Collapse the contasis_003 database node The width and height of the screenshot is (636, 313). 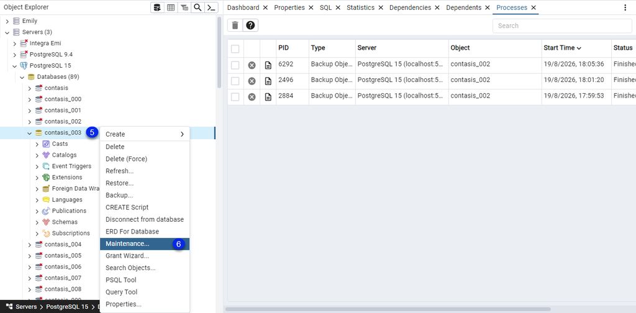point(30,132)
